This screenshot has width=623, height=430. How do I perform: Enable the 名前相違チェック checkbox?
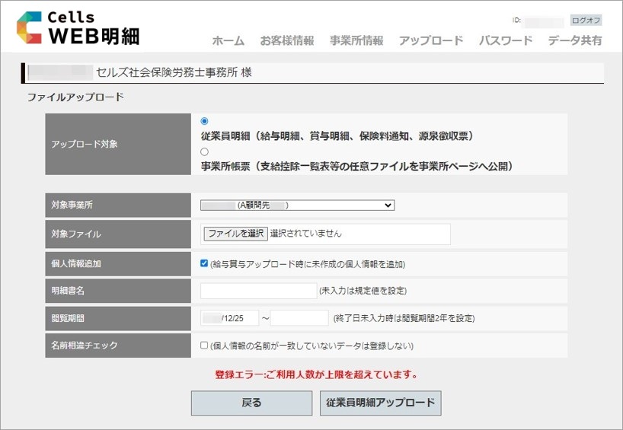[x=204, y=345]
